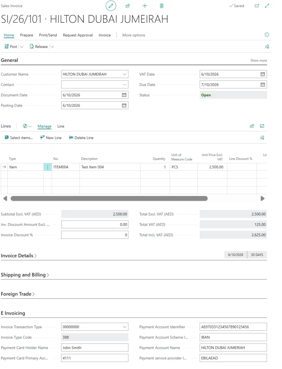Click the information circle icon
This screenshot has height=369, width=282.
[x=267, y=35]
